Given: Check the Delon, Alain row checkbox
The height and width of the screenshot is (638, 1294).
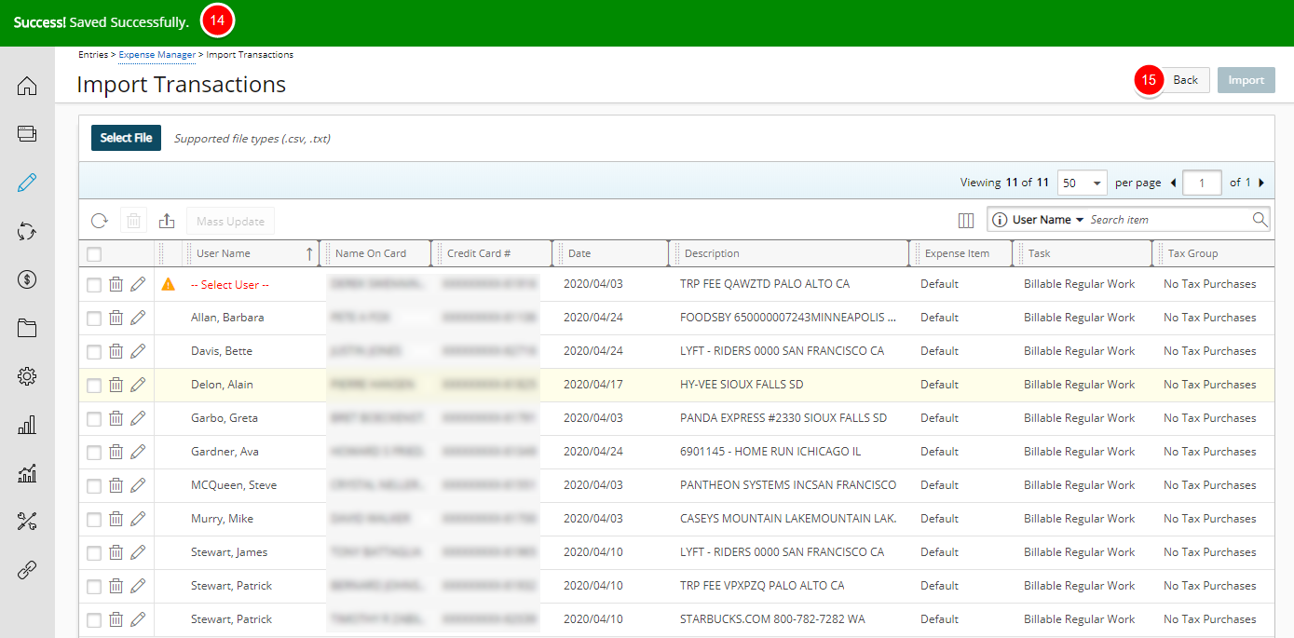Looking at the screenshot, I should pos(94,386).
